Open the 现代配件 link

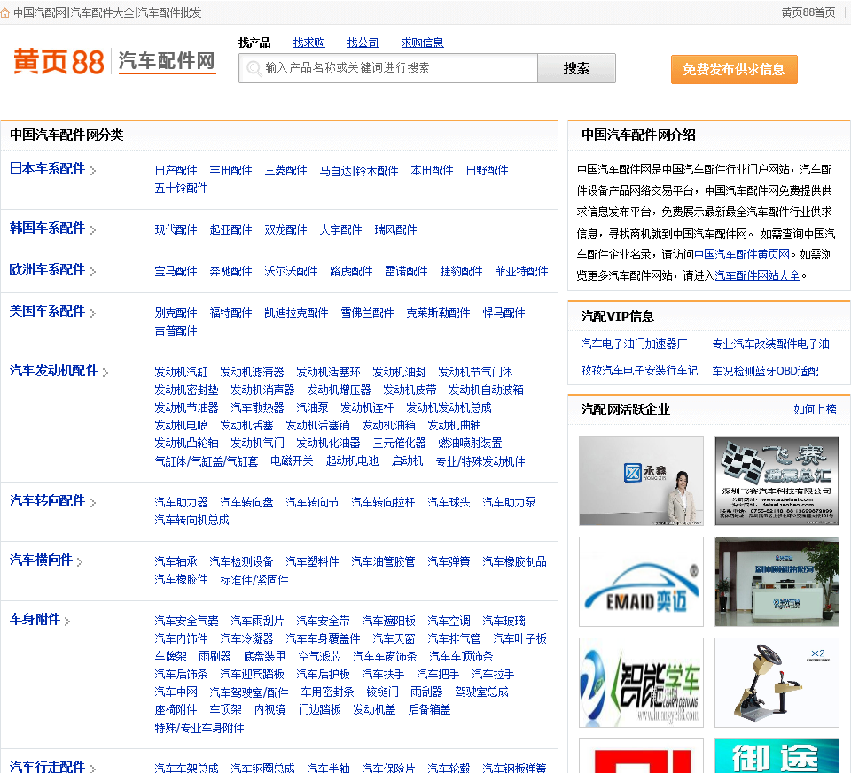tap(176, 230)
